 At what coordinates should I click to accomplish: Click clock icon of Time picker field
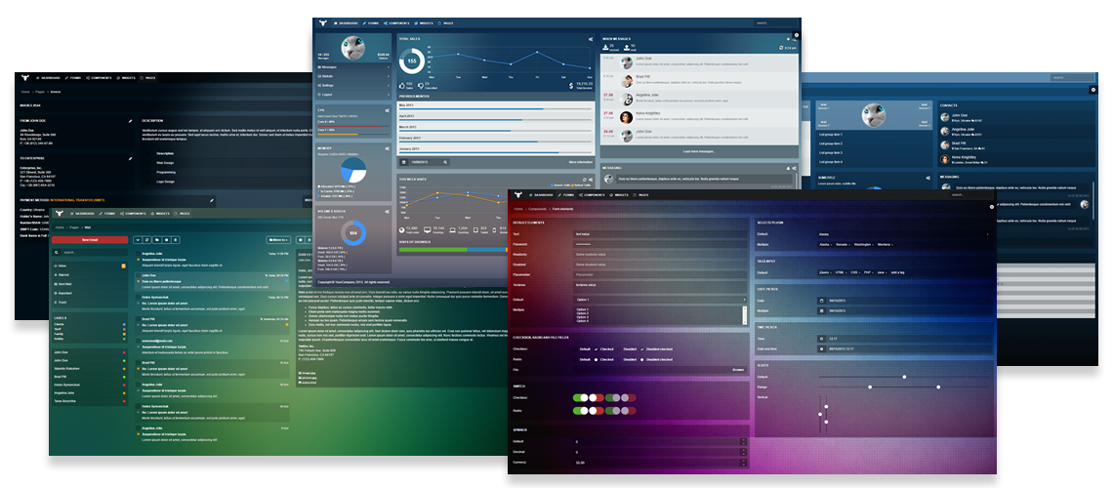(x=821, y=339)
